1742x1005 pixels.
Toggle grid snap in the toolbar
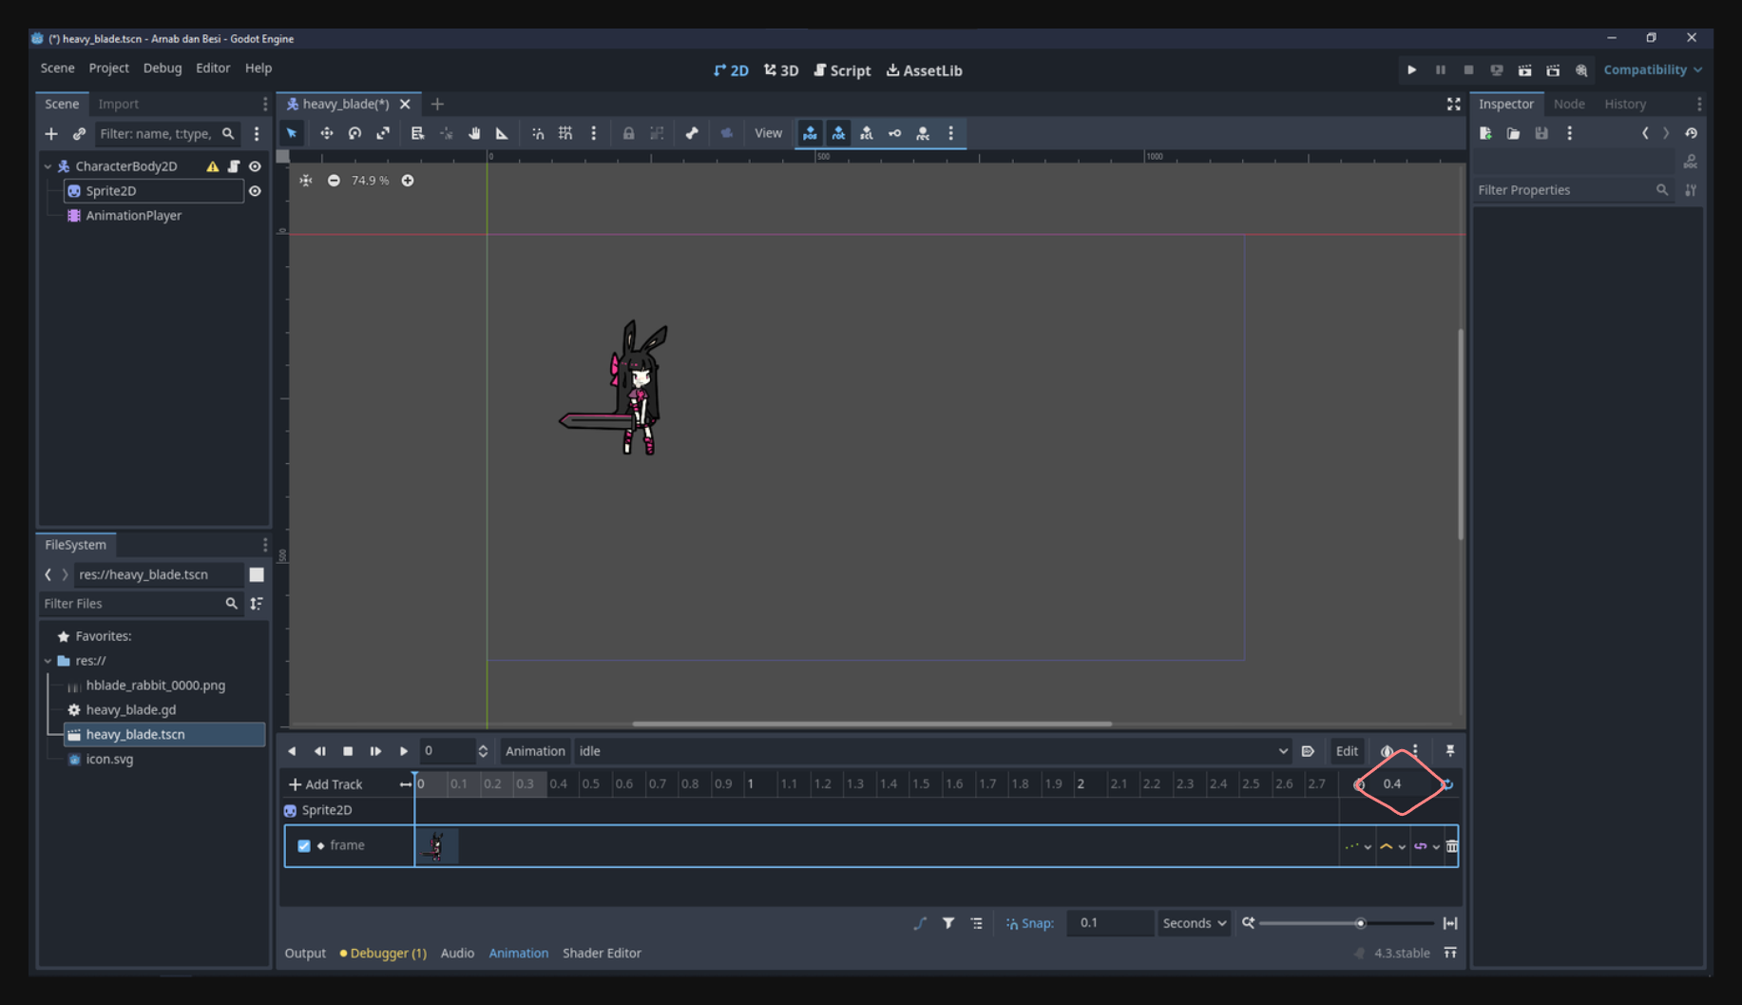pyautogui.click(x=565, y=133)
